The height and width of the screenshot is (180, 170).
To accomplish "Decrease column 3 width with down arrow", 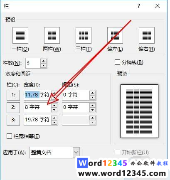I will click(54, 123).
